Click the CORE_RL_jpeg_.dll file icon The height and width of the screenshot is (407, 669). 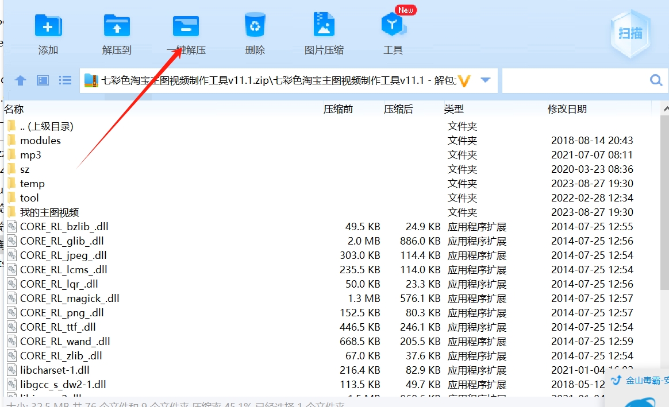(12, 255)
